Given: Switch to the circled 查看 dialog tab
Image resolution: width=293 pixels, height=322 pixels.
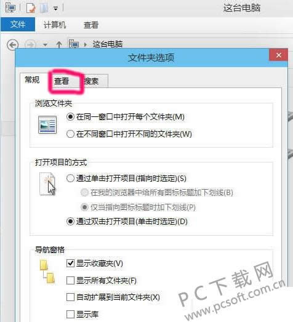Looking at the screenshot, I should 62,81.
